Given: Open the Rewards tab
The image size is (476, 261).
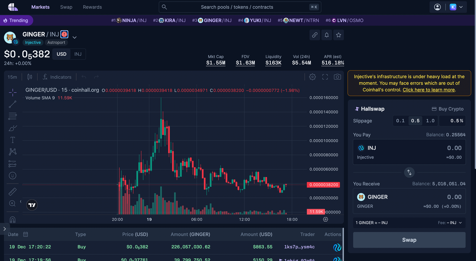Looking at the screenshot, I should (x=92, y=7).
